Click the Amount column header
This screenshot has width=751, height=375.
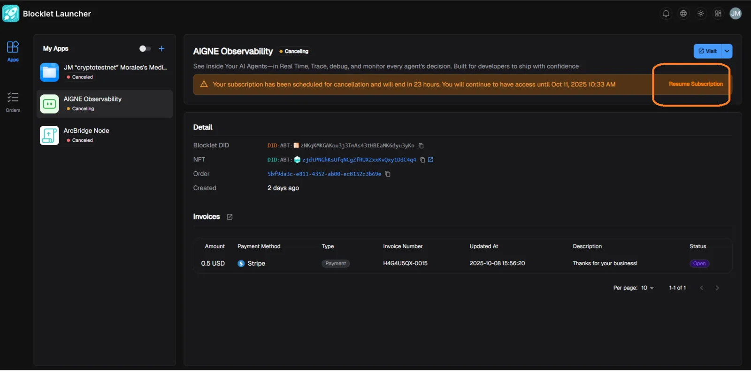pos(215,246)
